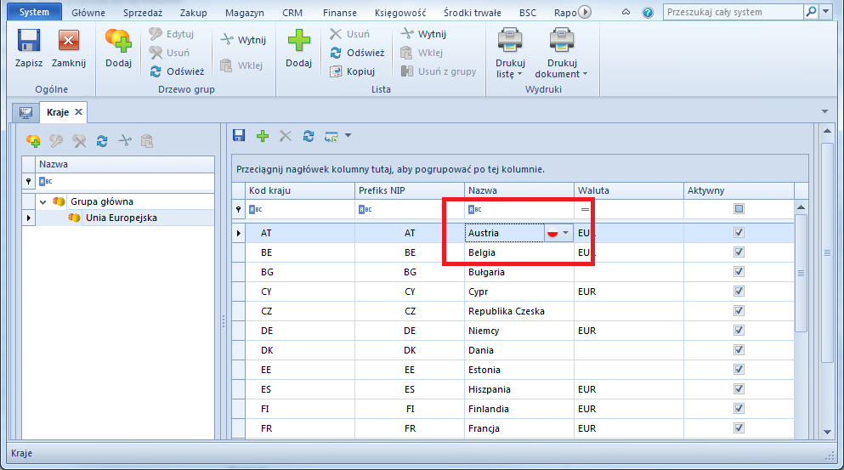Switch to the desktop monitor tab
Screen dimensions: 844x470
[x=25, y=112]
